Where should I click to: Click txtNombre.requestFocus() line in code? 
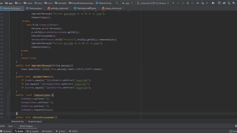pyautogui.click(x=37, y=110)
